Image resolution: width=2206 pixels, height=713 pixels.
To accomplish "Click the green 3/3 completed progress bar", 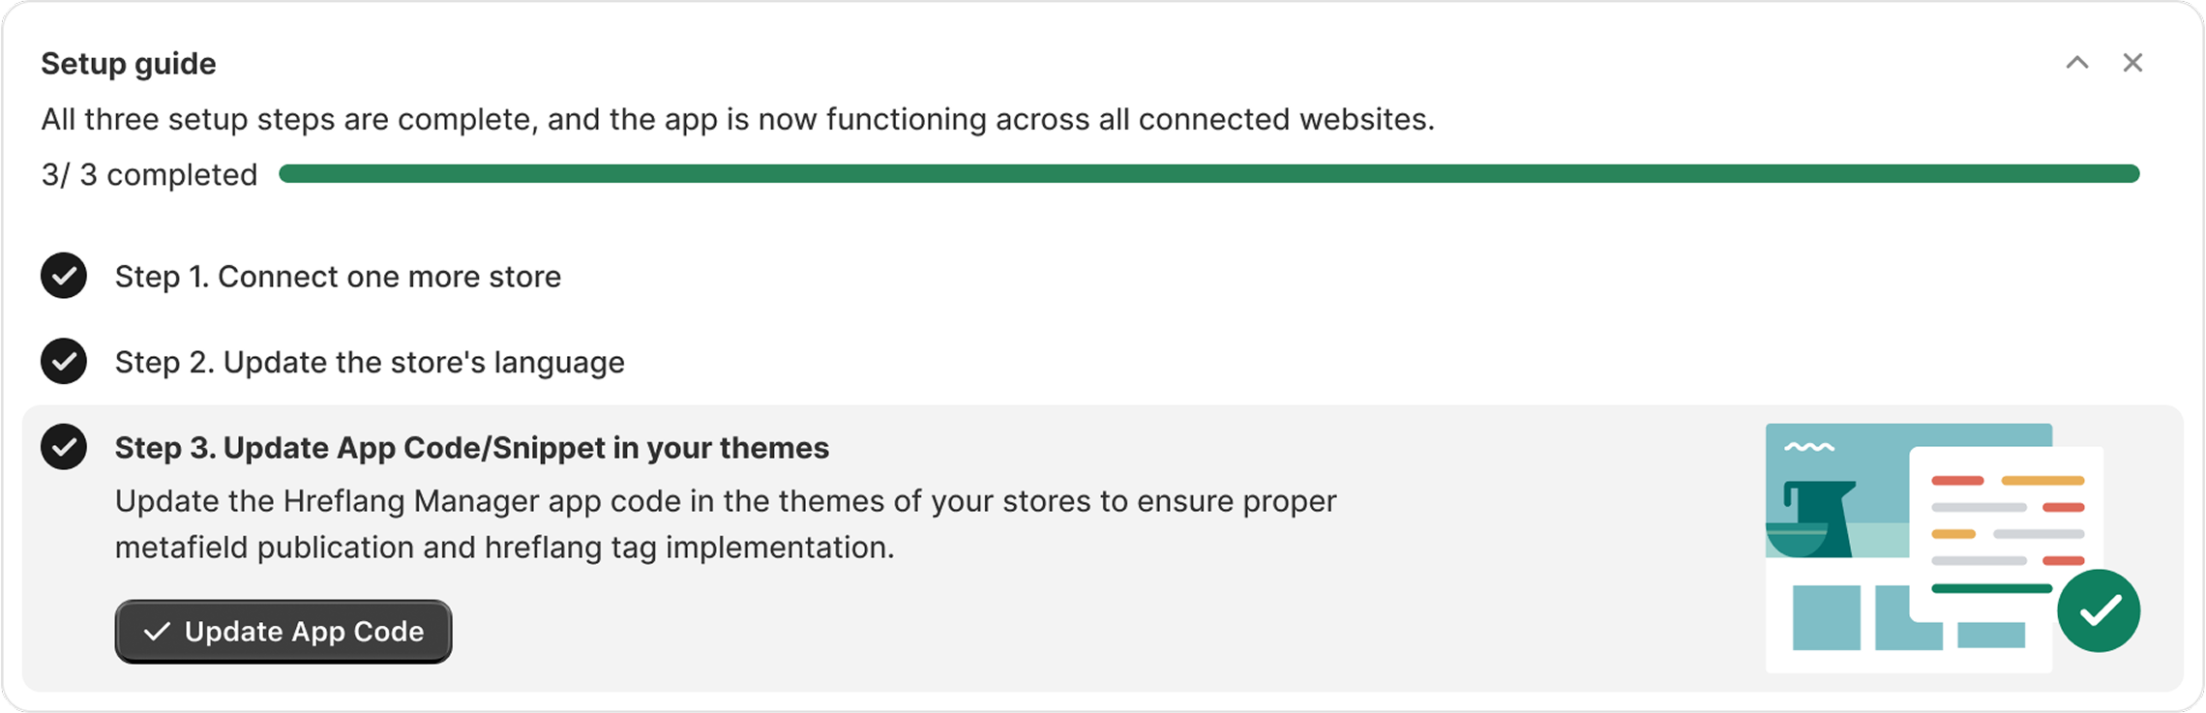I will pos(1209,174).
